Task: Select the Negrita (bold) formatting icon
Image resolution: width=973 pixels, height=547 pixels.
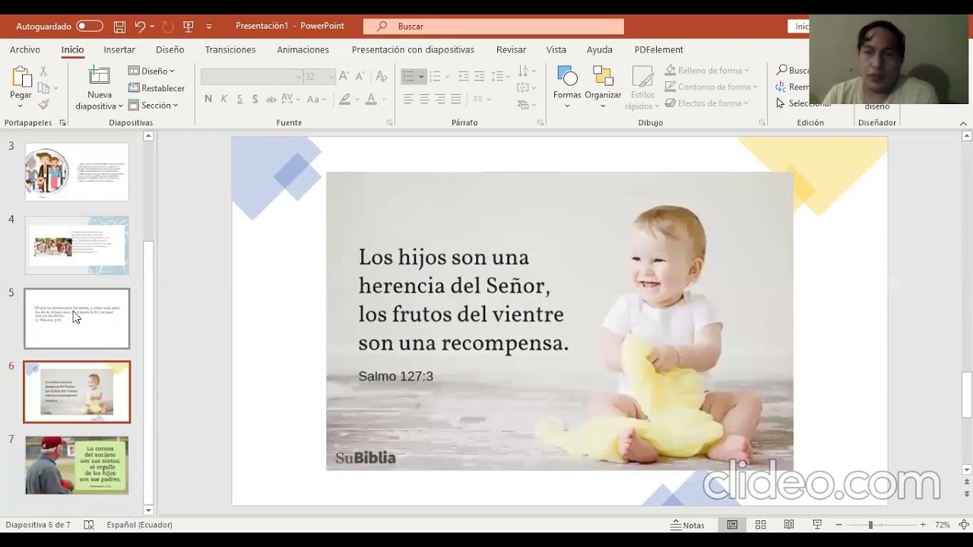Action: 208,99
